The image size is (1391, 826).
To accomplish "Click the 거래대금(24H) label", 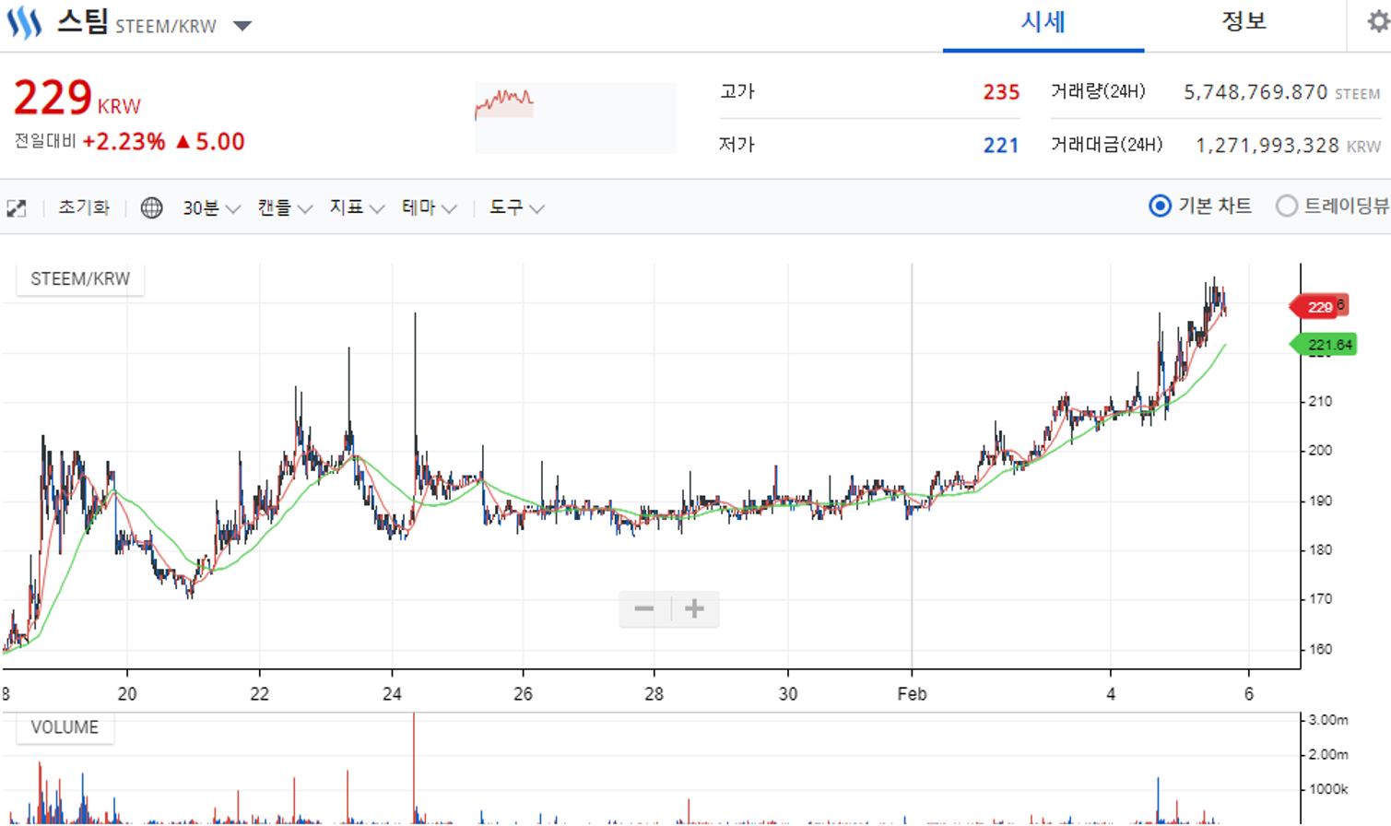I will click(x=1106, y=145).
